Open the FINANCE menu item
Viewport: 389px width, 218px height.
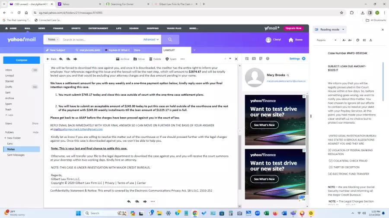point(58,28)
